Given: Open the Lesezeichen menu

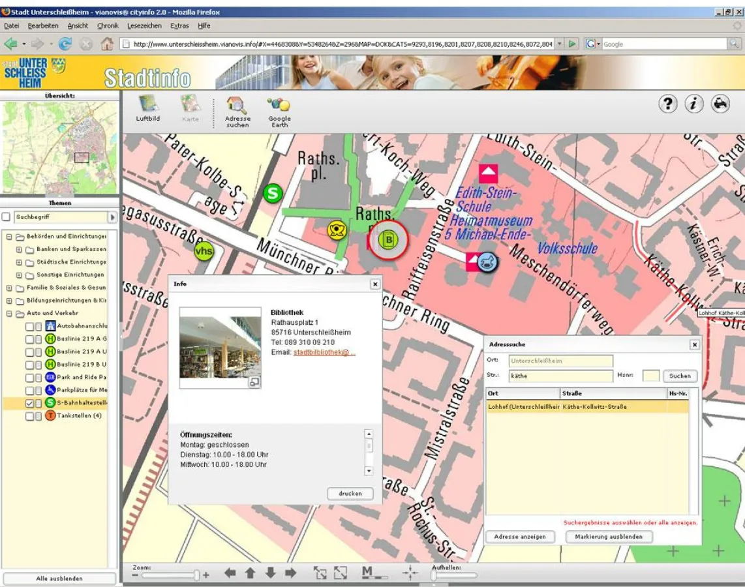Looking at the screenshot, I should [144, 25].
